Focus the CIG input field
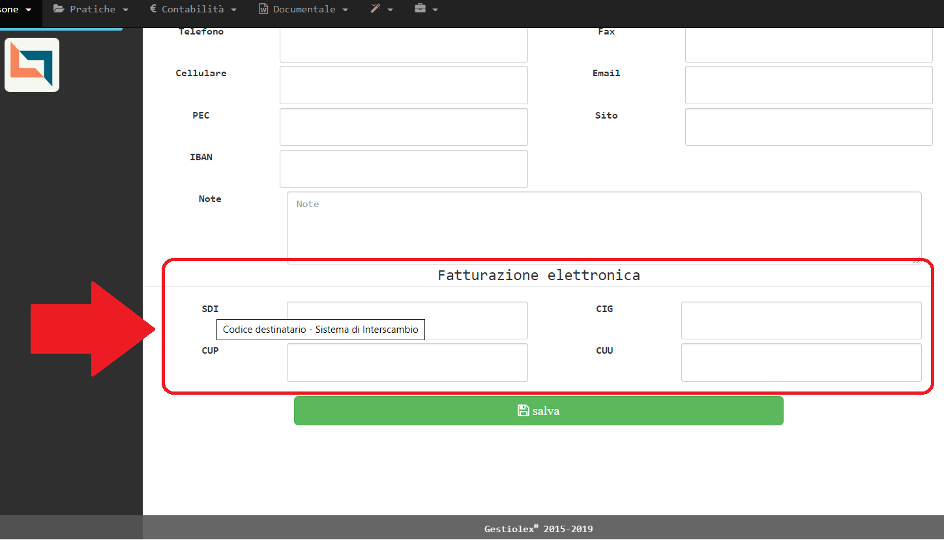 point(801,320)
